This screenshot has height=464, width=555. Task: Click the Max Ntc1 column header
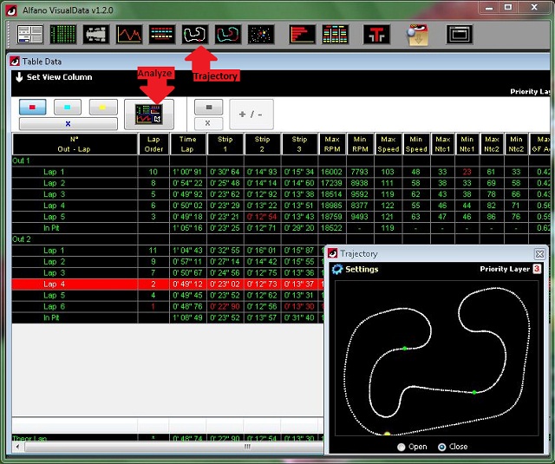pyautogui.click(x=443, y=144)
